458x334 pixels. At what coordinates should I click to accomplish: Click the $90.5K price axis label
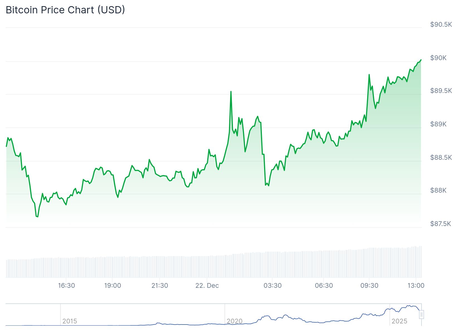click(x=441, y=24)
